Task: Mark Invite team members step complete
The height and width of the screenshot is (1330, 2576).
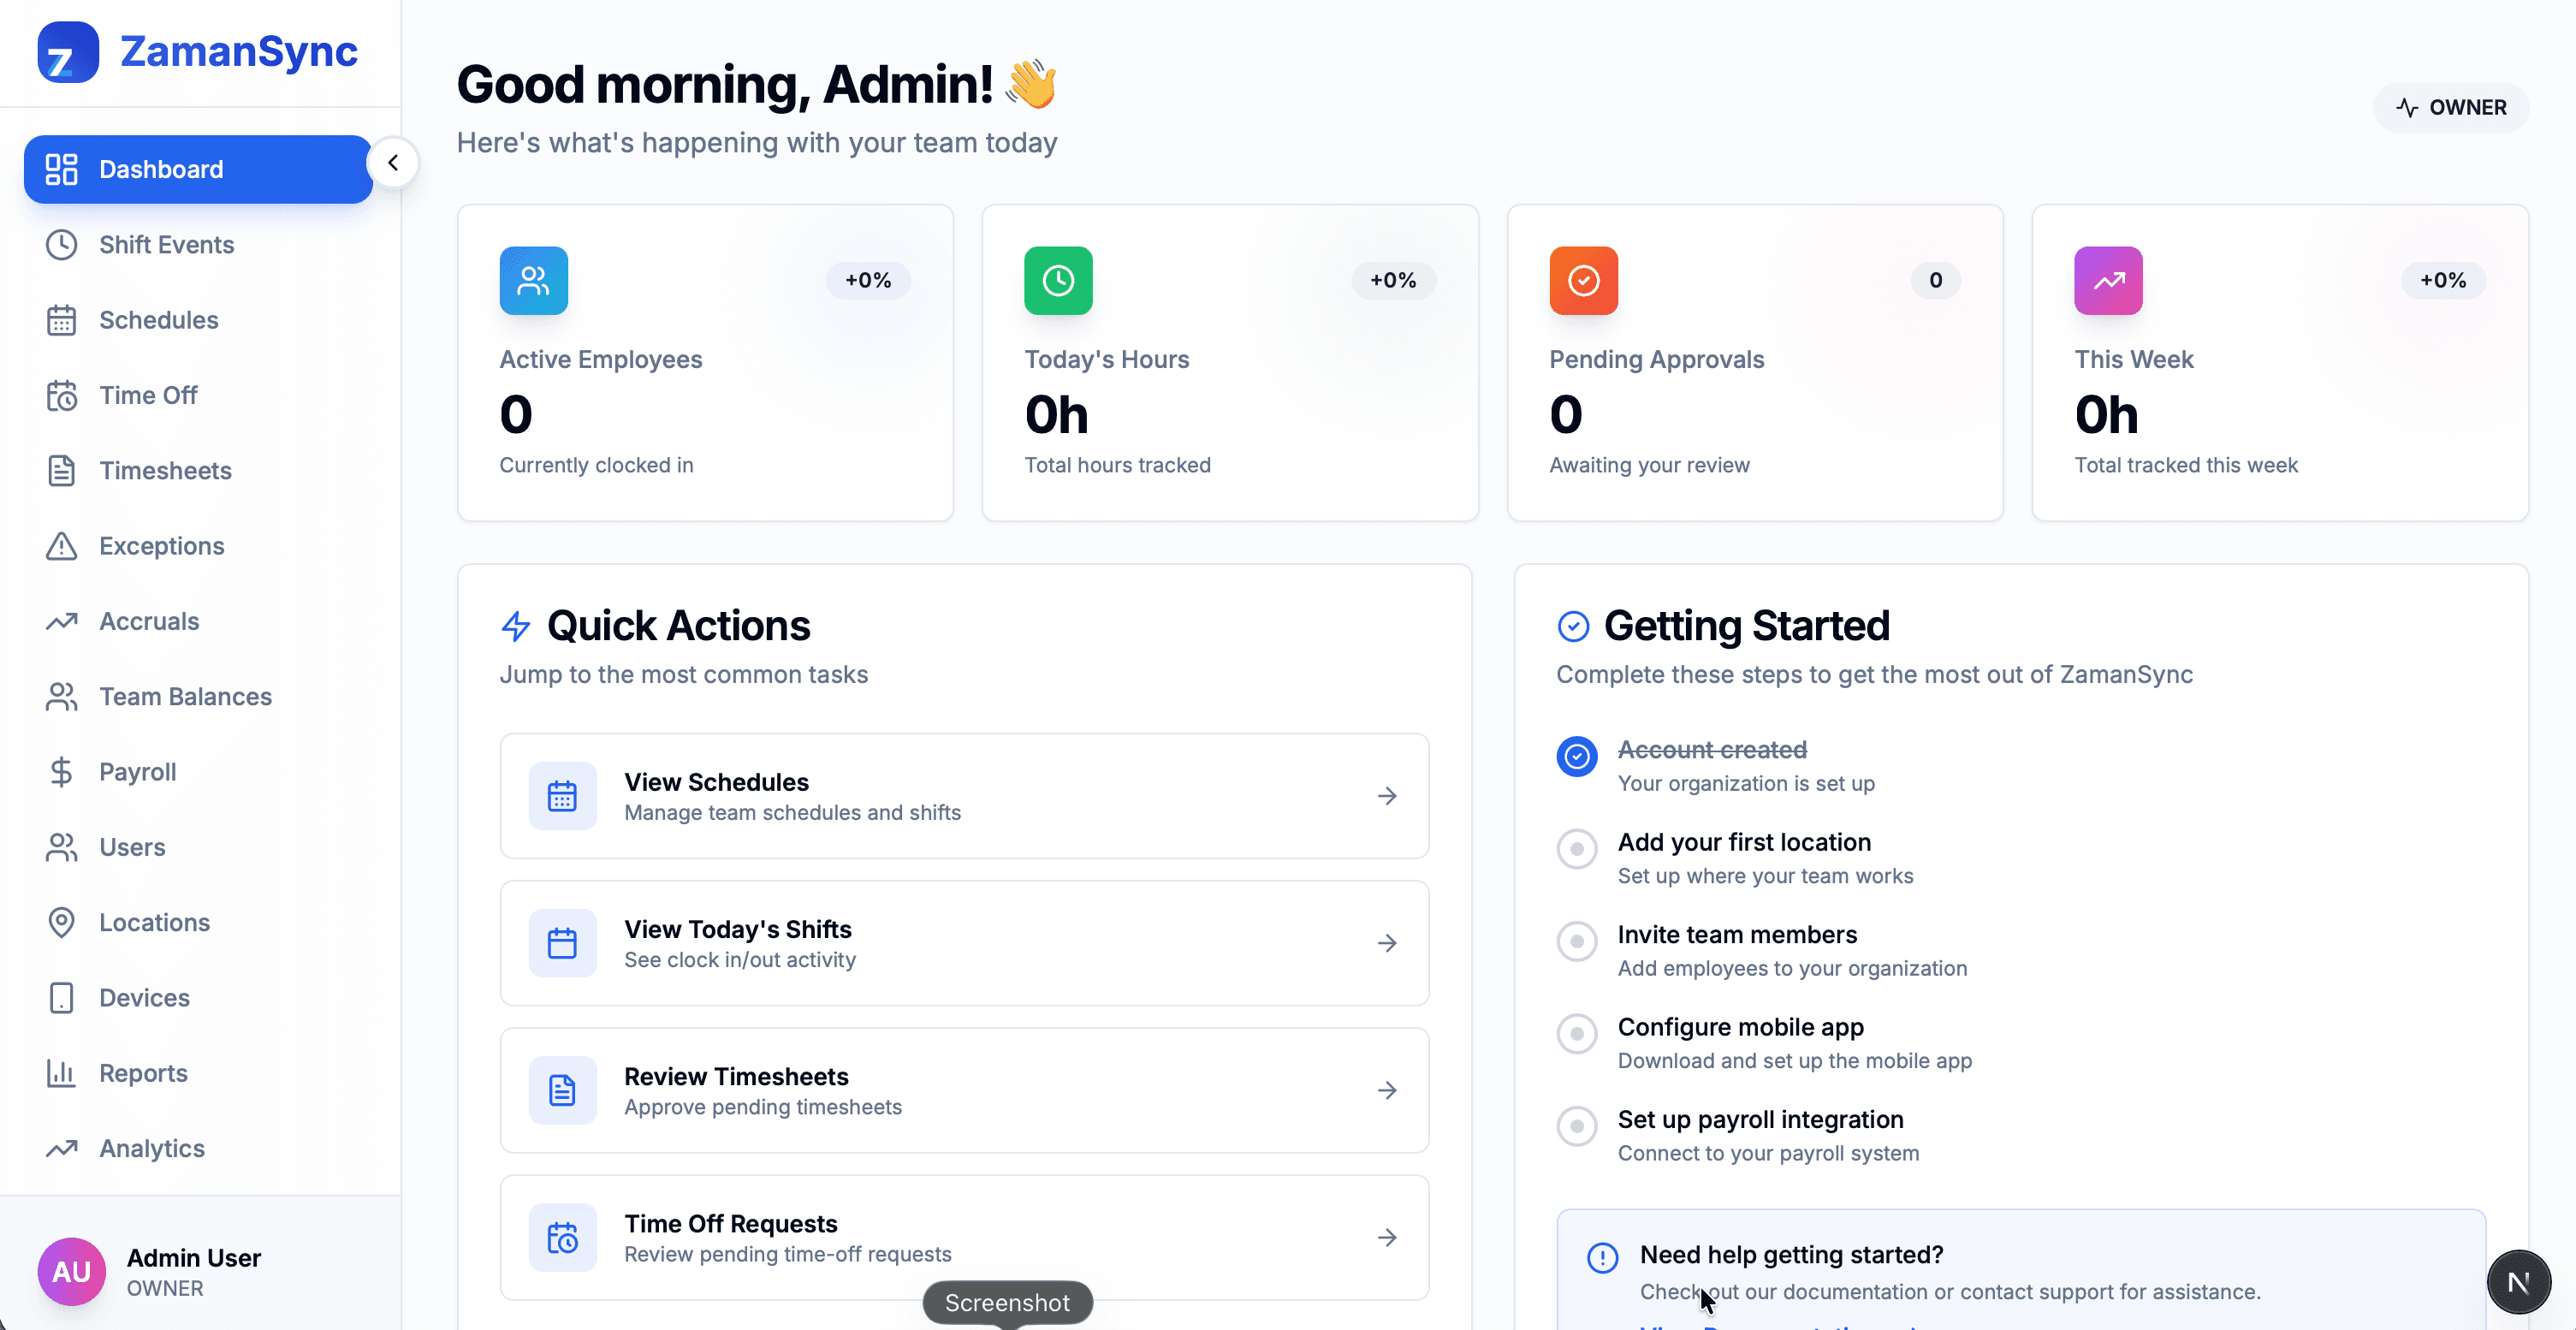Action: click(x=1577, y=941)
